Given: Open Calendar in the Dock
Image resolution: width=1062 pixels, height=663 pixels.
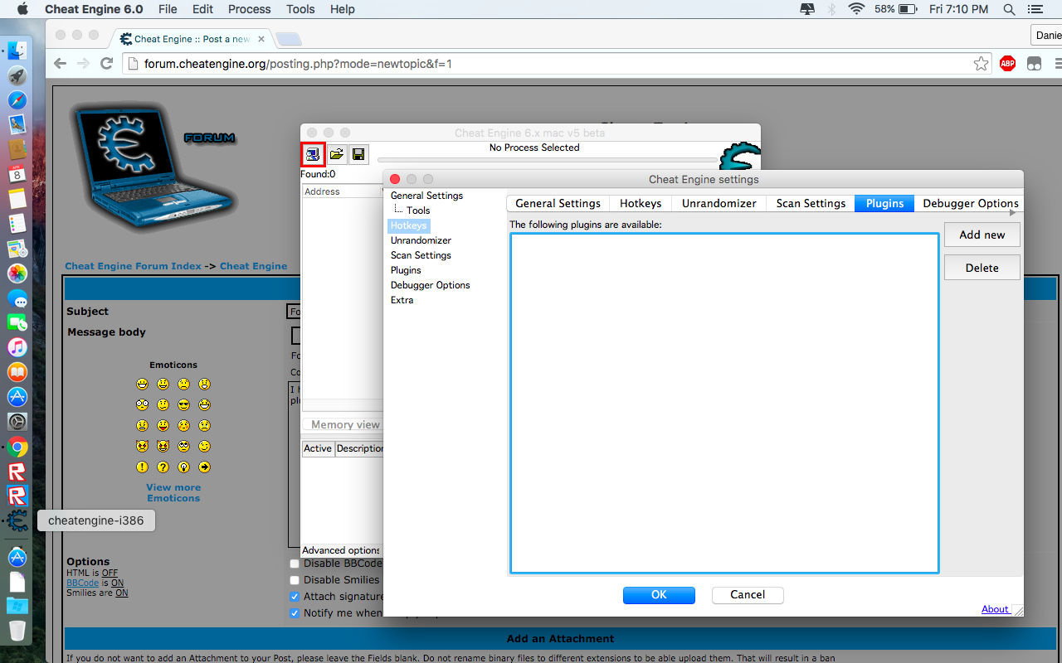Looking at the screenshot, I should click(x=17, y=174).
